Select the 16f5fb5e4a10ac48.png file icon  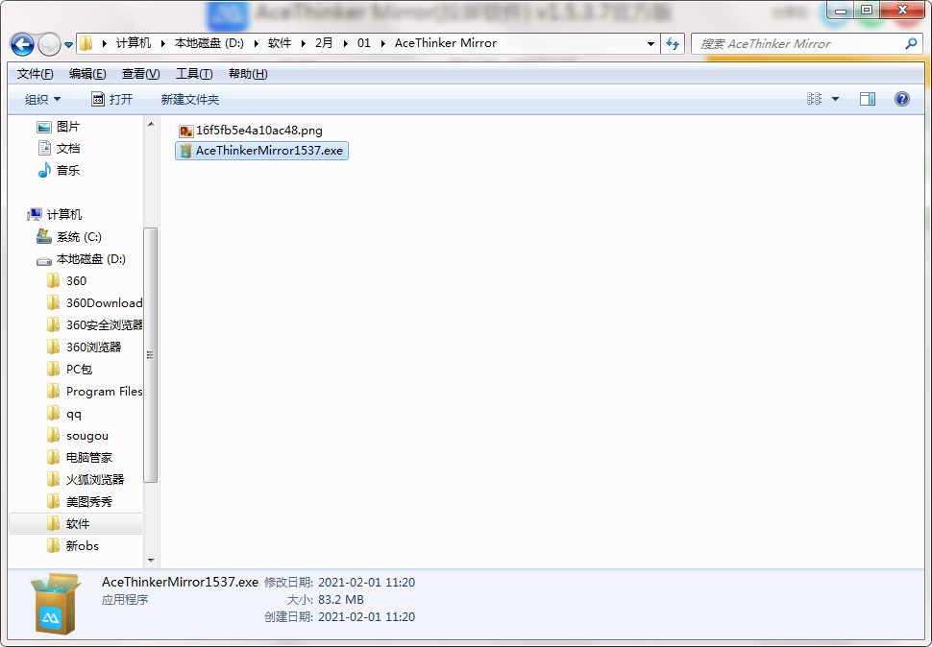click(x=186, y=131)
